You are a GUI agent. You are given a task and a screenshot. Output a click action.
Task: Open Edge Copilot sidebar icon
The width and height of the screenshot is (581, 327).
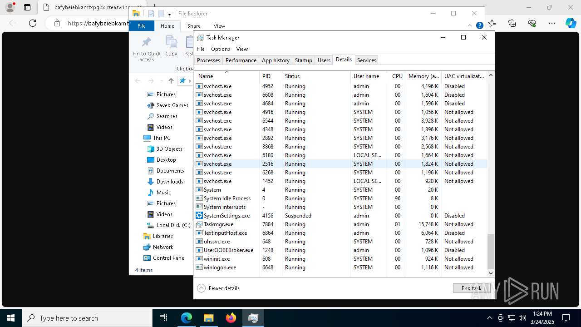point(571,23)
